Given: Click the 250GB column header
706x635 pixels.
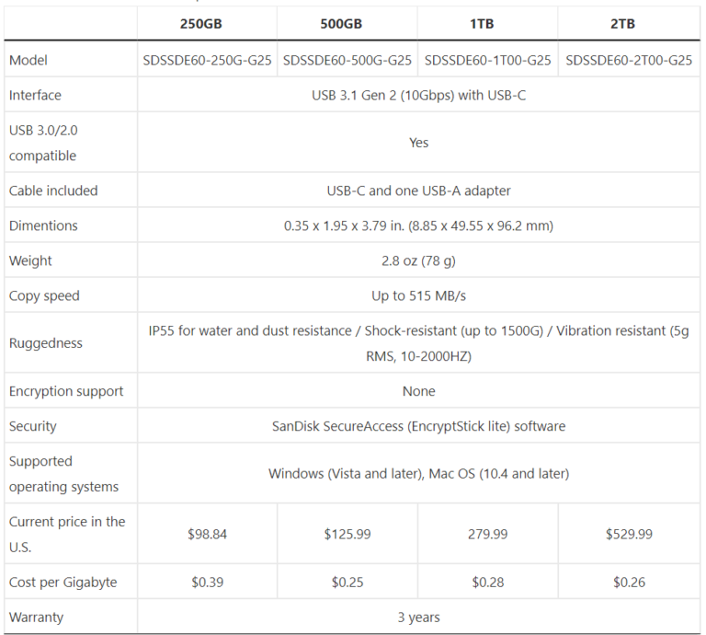Looking at the screenshot, I should (207, 23).
